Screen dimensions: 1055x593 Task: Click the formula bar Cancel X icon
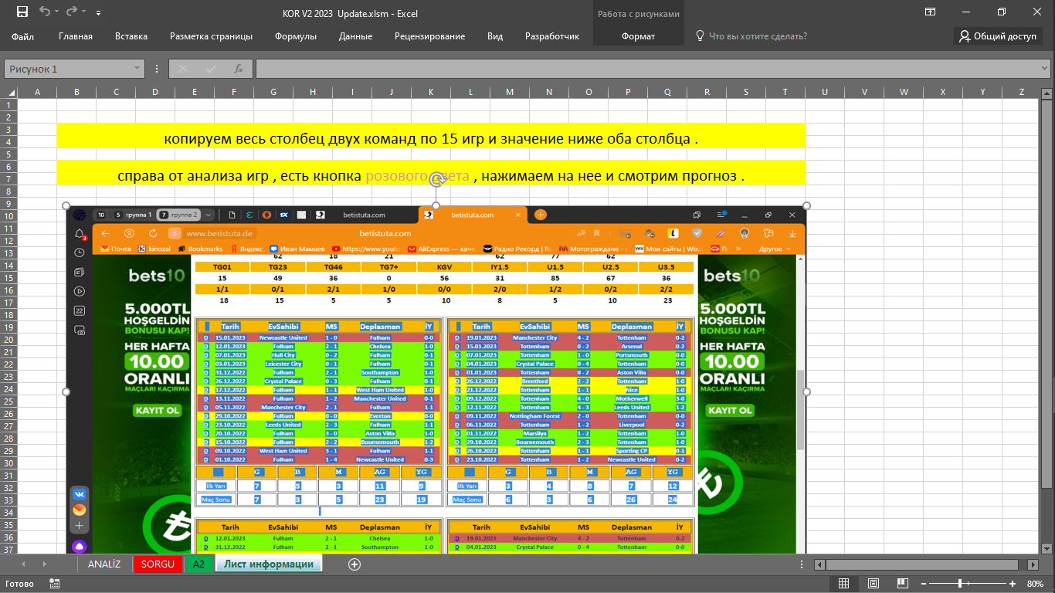pyautogui.click(x=183, y=69)
